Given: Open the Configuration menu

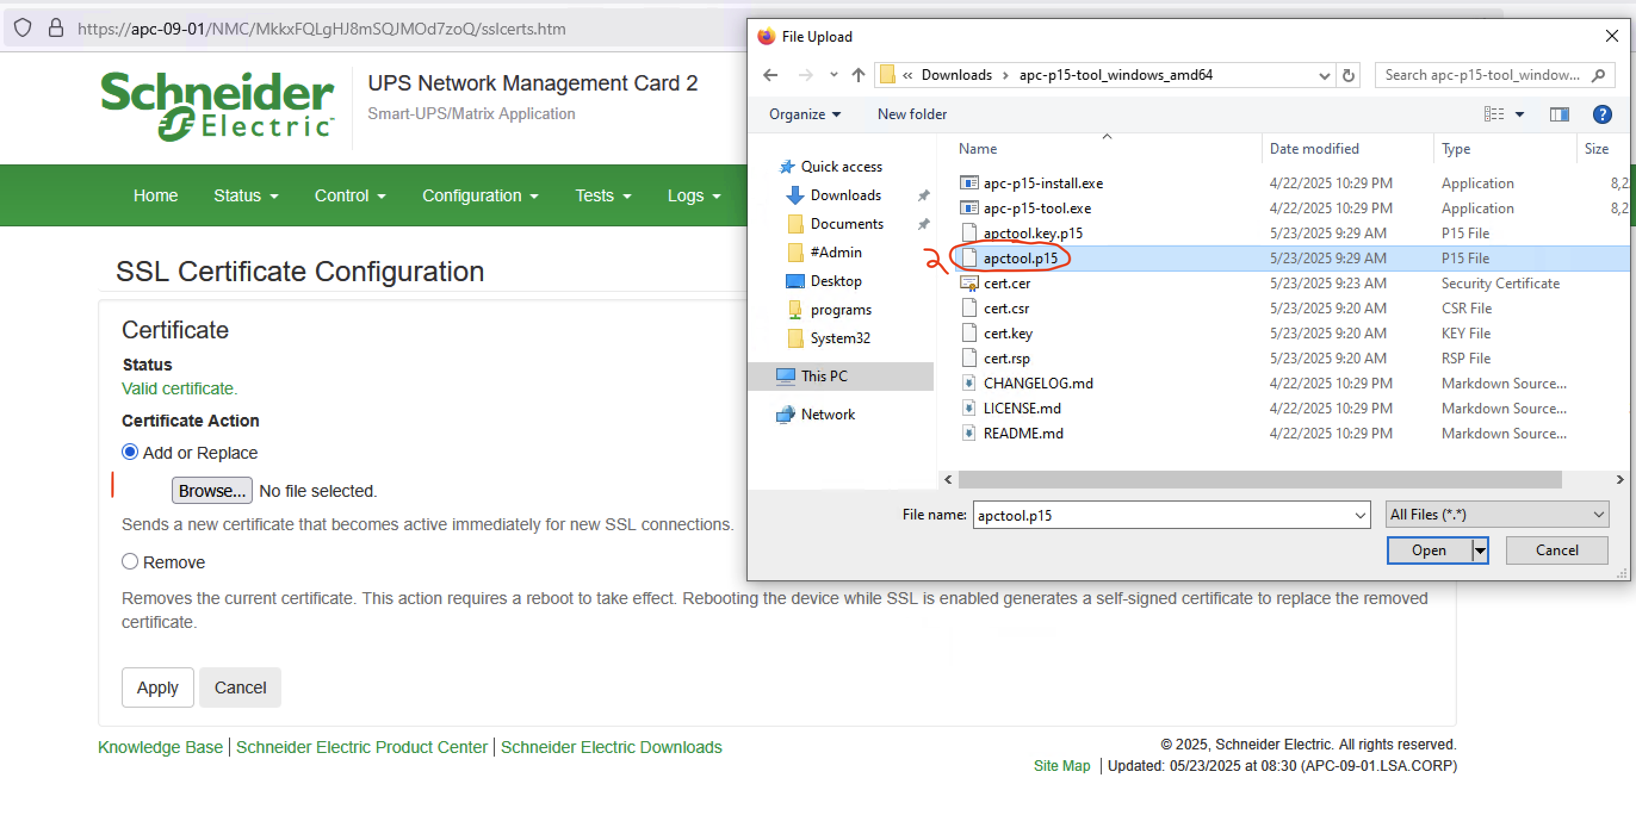Looking at the screenshot, I should [480, 195].
